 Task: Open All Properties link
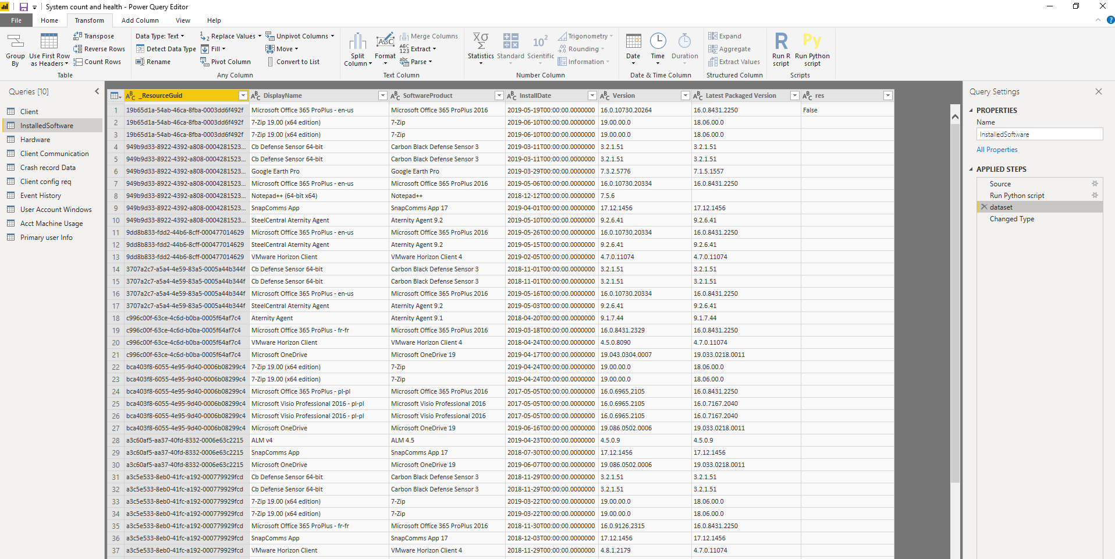click(997, 150)
